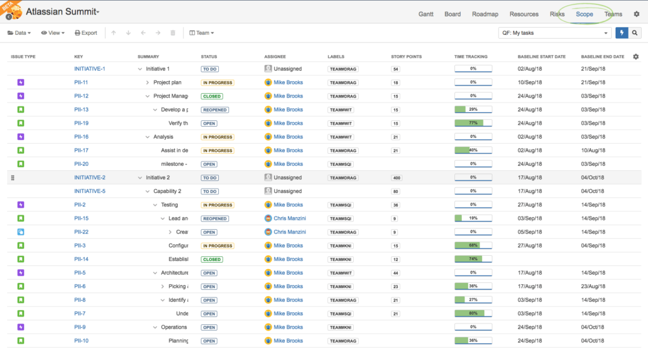Switch to the Resources tab
648x352 pixels.
point(524,14)
